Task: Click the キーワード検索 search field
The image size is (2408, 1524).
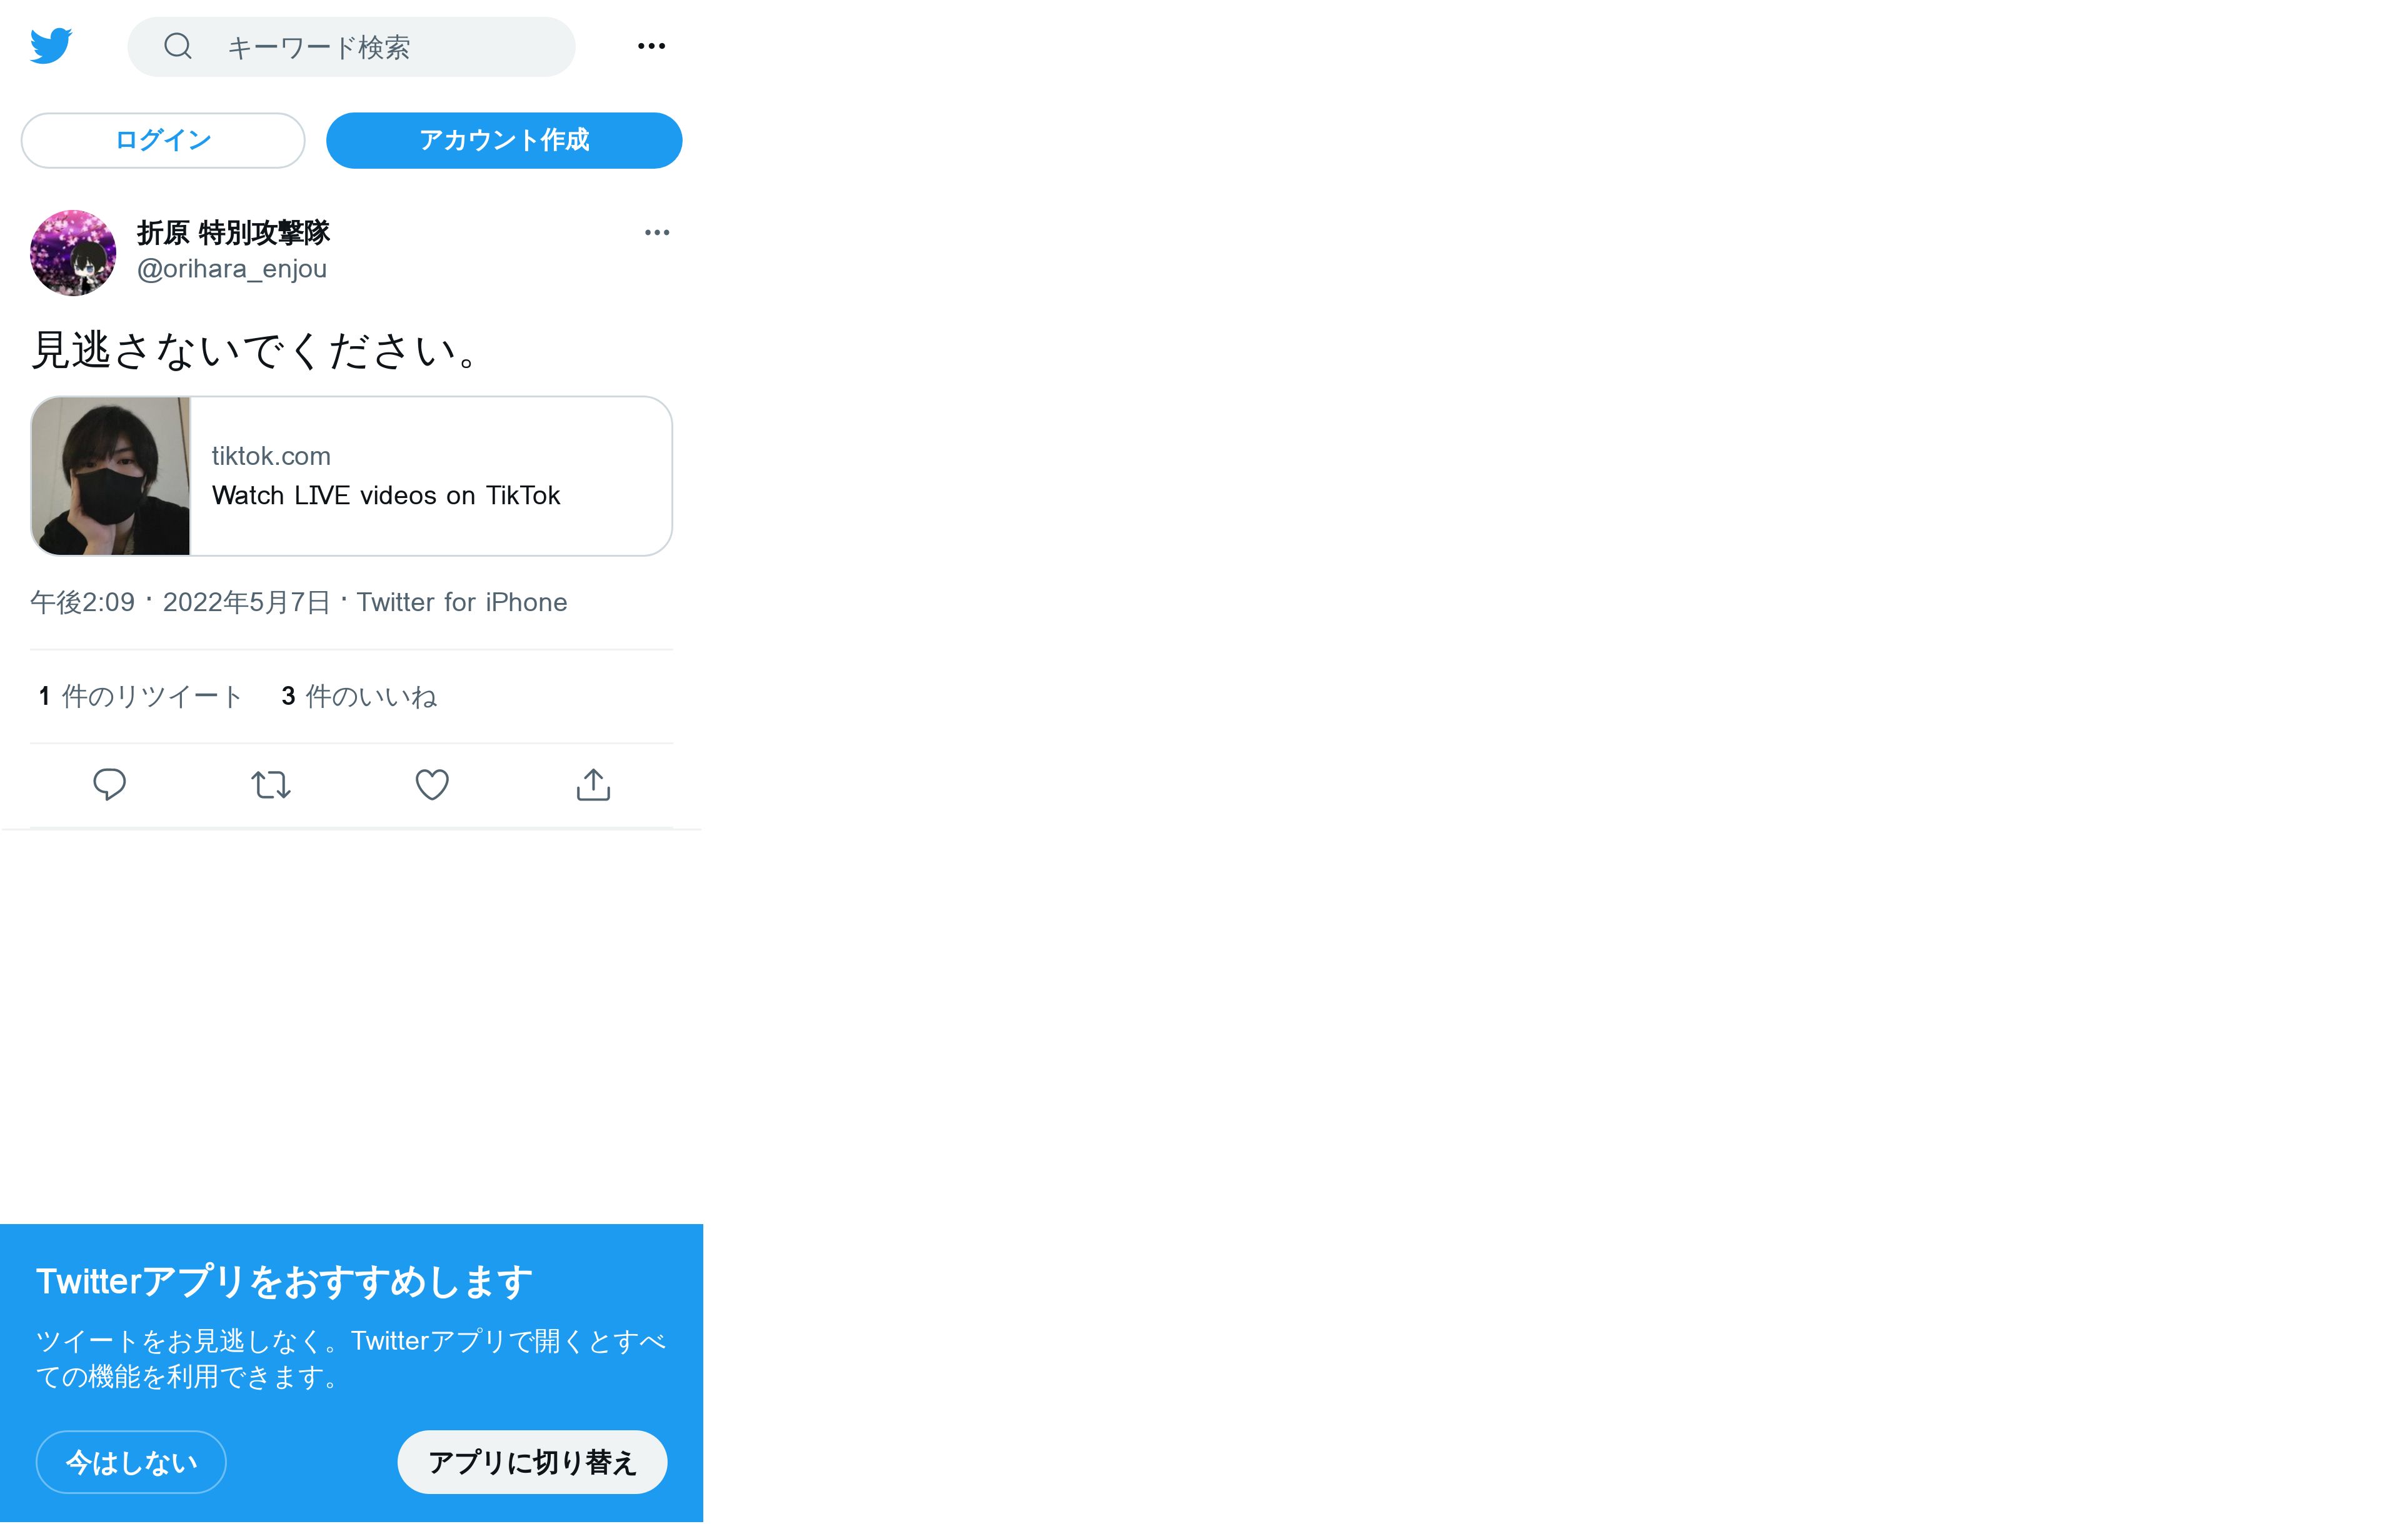Action: tap(351, 47)
